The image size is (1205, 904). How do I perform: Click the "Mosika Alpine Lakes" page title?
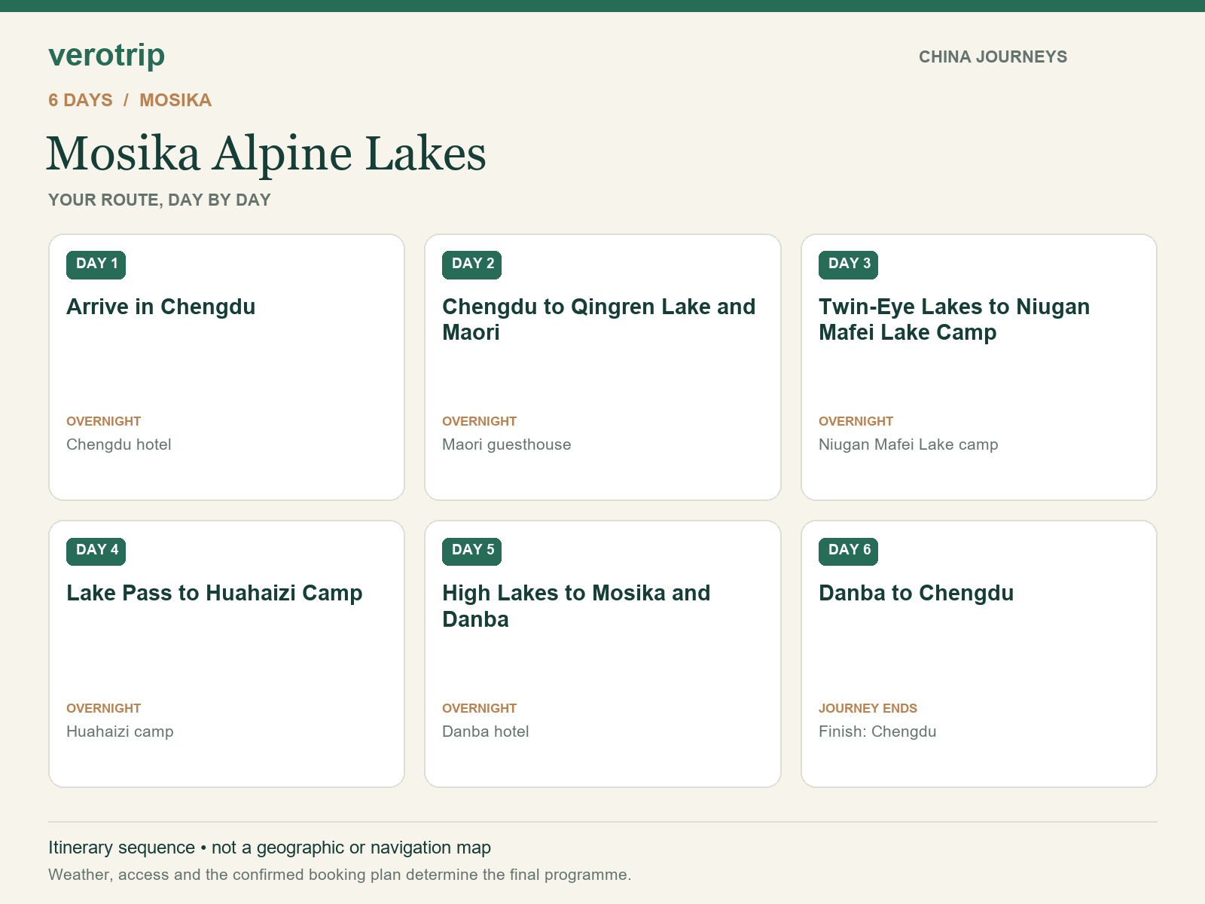(x=266, y=154)
